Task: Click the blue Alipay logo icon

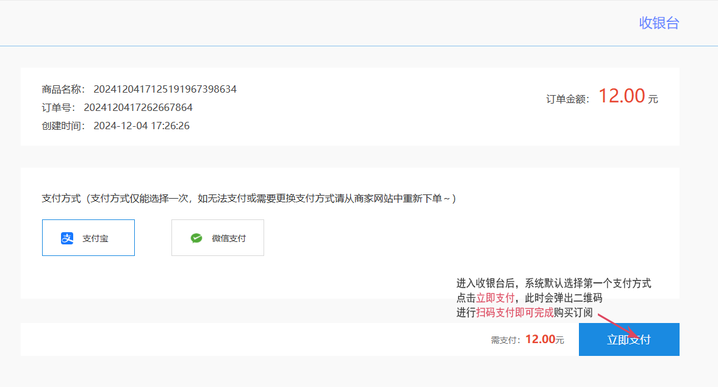Action: point(67,238)
